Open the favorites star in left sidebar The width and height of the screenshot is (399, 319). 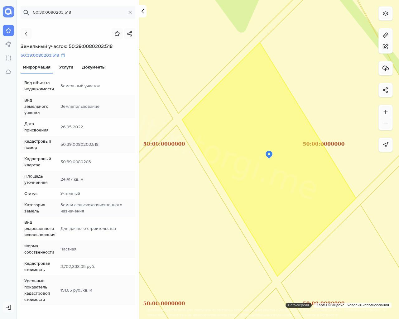[8, 31]
